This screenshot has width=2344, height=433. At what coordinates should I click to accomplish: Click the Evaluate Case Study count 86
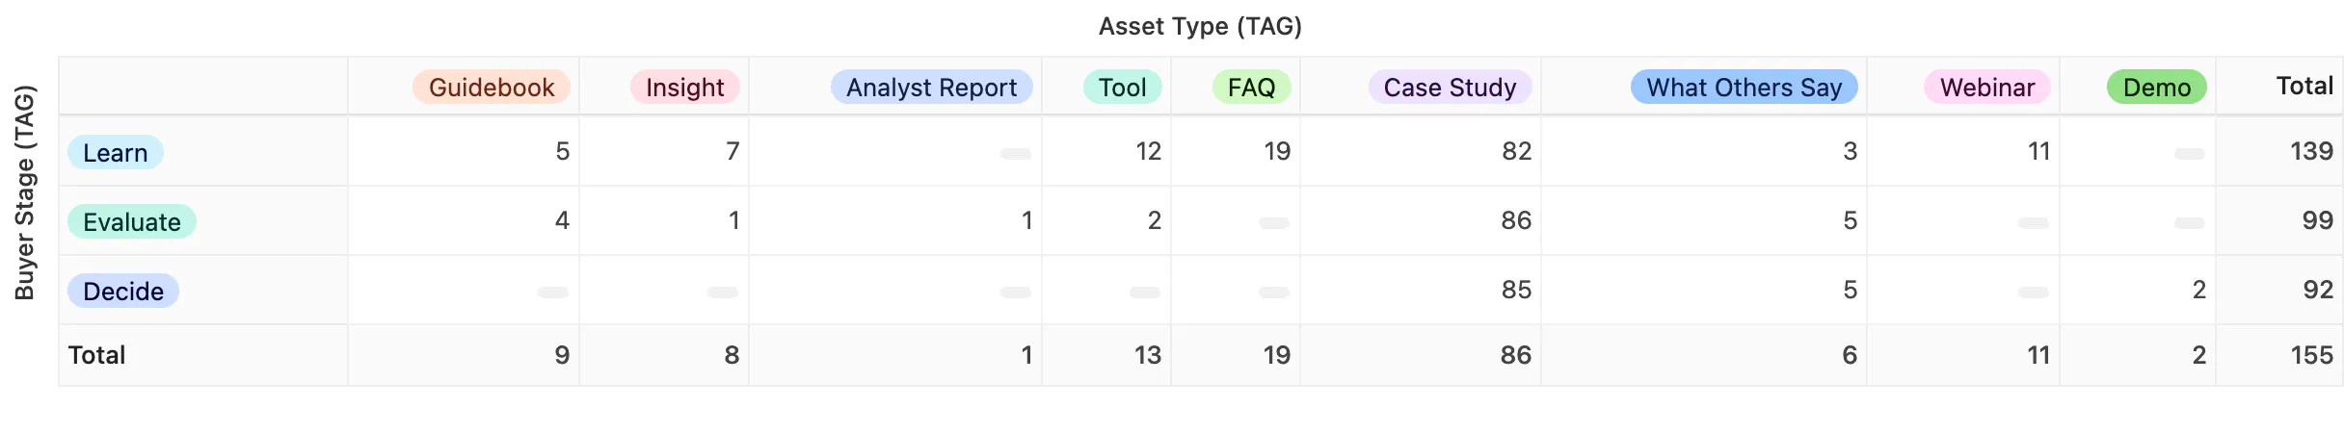point(1516,220)
